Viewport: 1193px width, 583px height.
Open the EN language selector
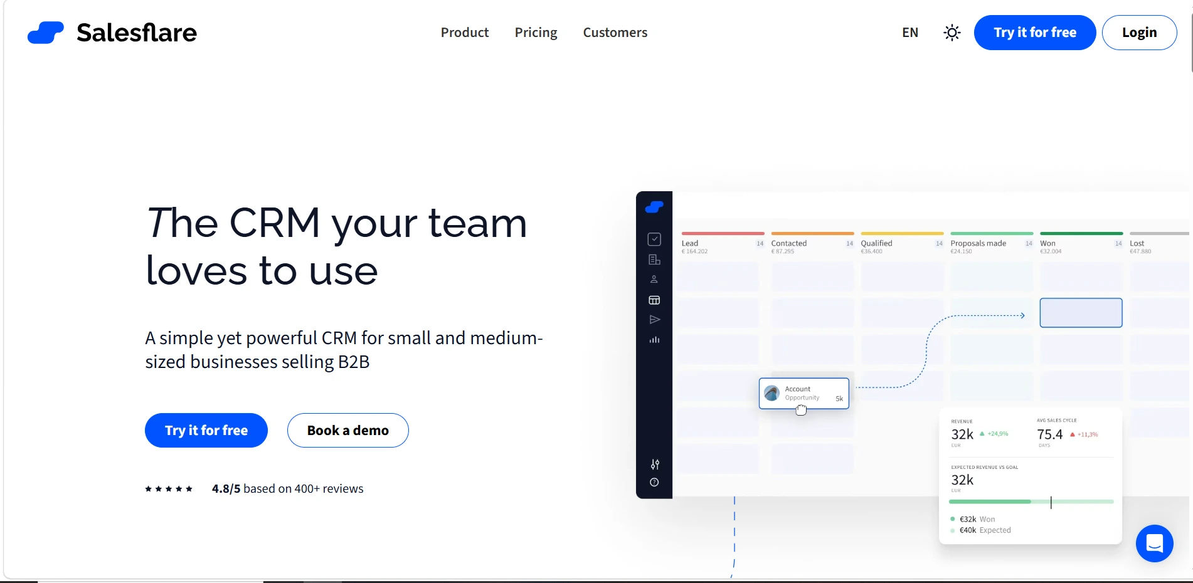pyautogui.click(x=909, y=33)
